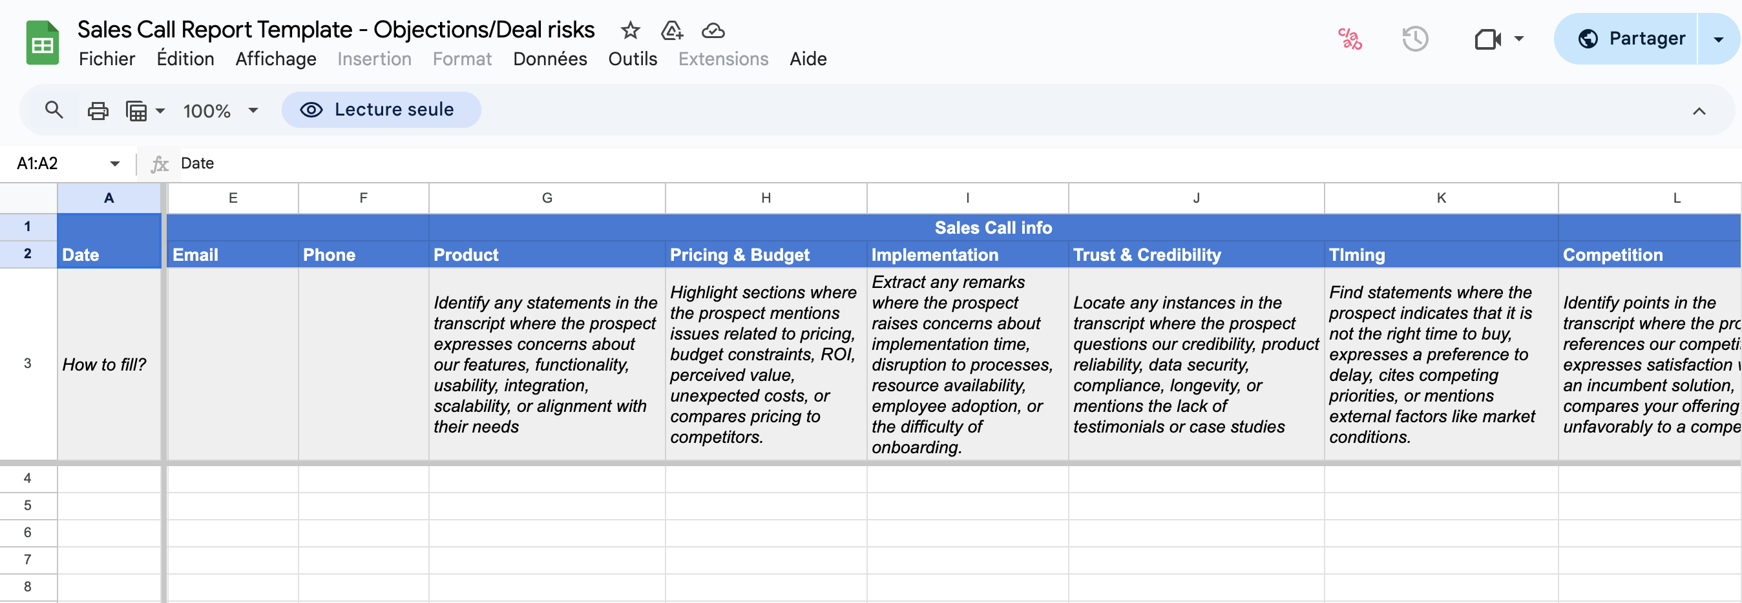The width and height of the screenshot is (1742, 603).
Task: Expand the 100% zoom dropdown
Action: point(253,110)
